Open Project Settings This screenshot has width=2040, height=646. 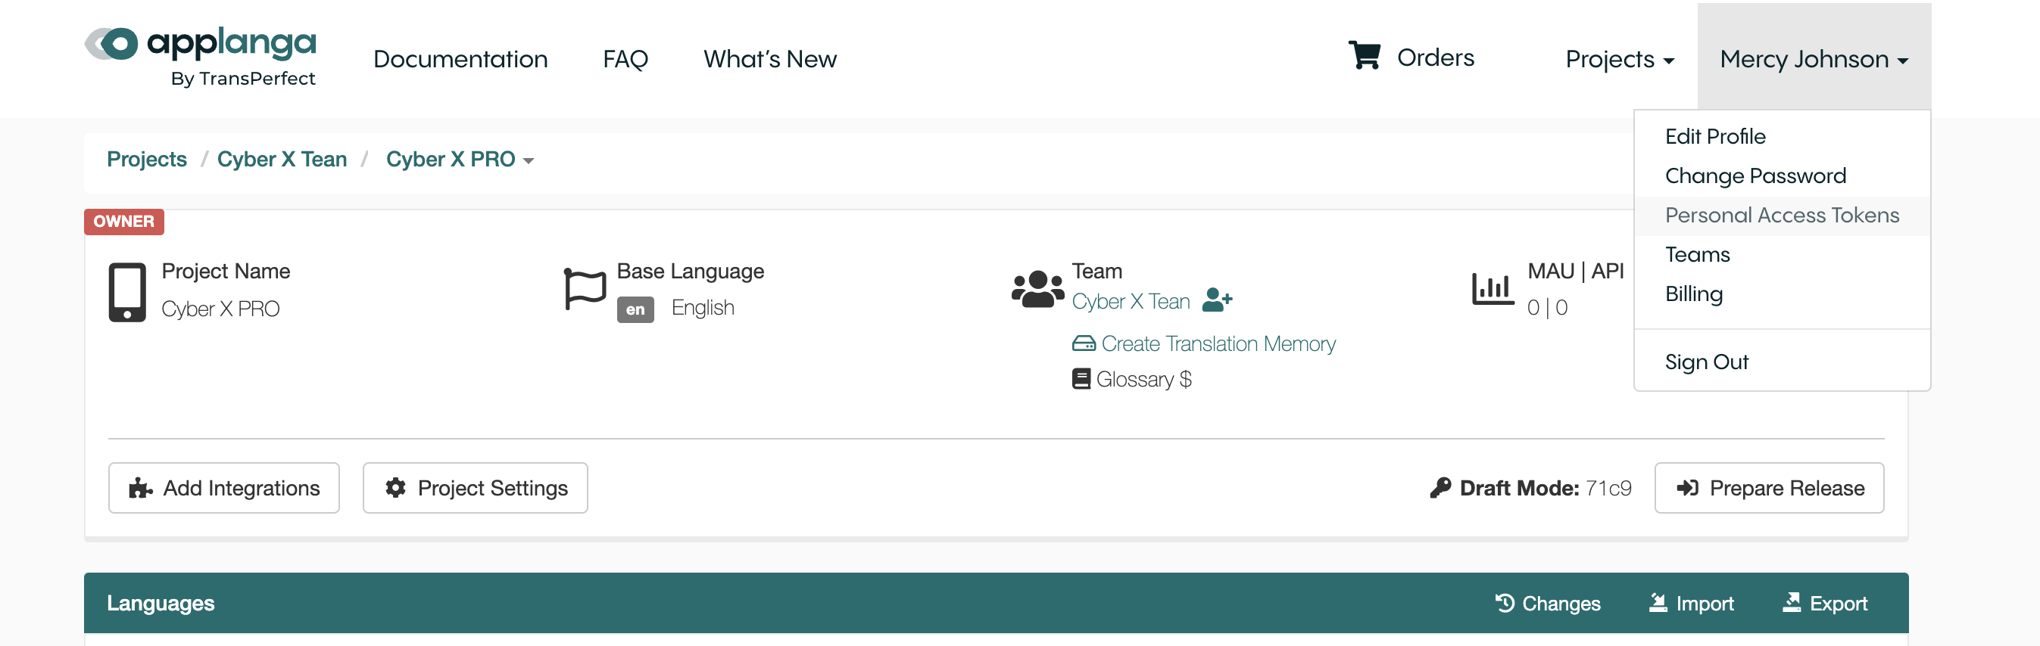tap(475, 488)
